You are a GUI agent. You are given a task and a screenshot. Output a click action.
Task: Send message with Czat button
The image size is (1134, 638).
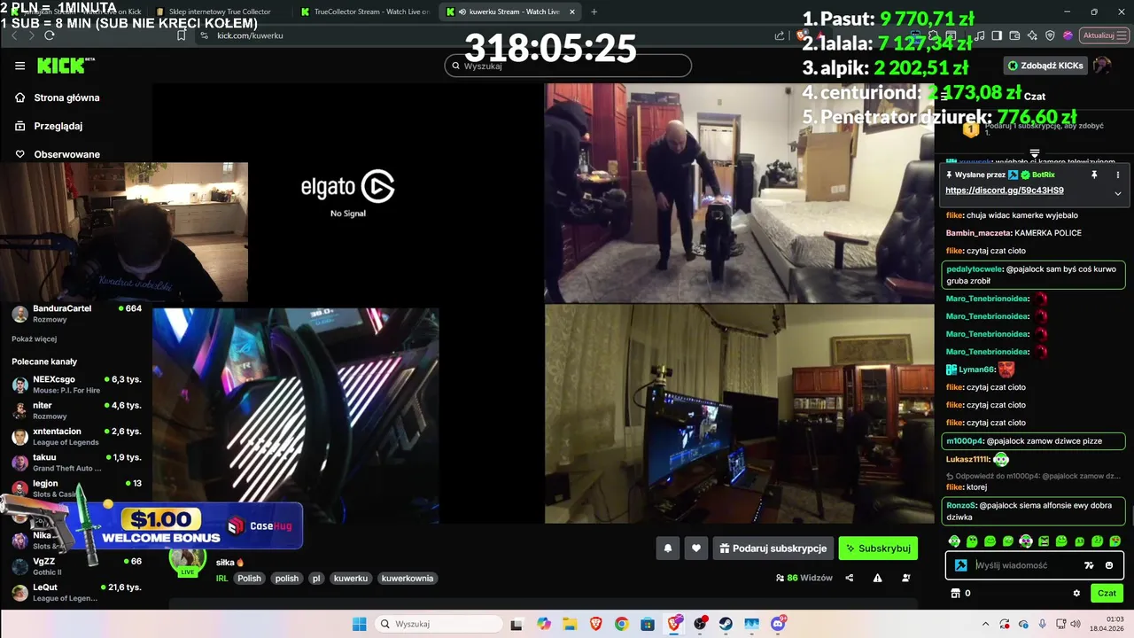[x=1107, y=593]
